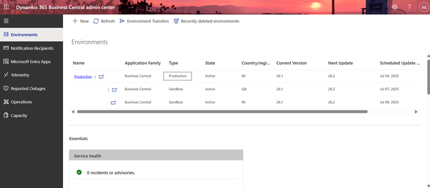Click the New plus icon
The width and height of the screenshot is (430, 188).
coord(75,21)
